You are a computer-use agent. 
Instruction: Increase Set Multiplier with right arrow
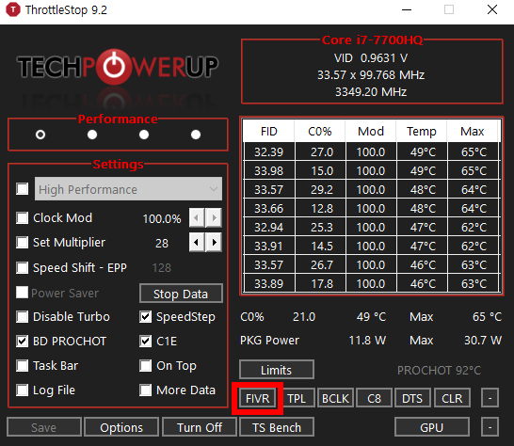pyautogui.click(x=214, y=243)
